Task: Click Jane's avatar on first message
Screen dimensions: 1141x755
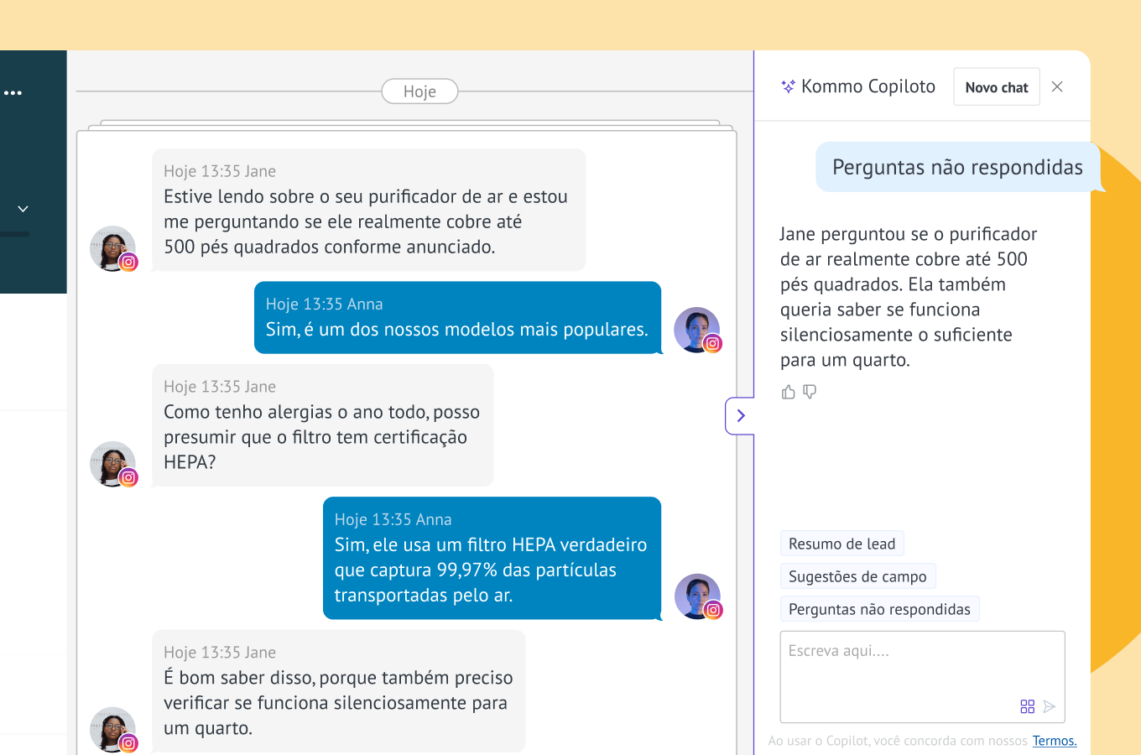Action: (112, 248)
